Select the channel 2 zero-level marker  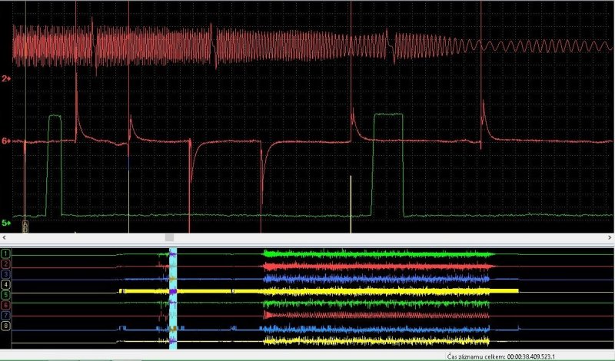(6, 79)
